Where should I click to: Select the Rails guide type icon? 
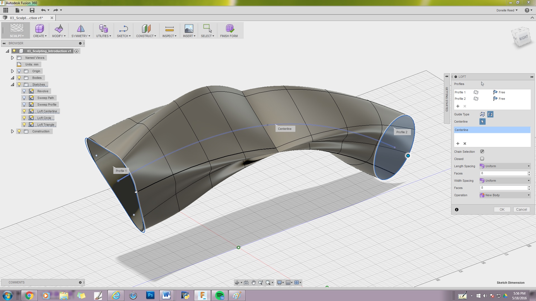click(x=482, y=114)
